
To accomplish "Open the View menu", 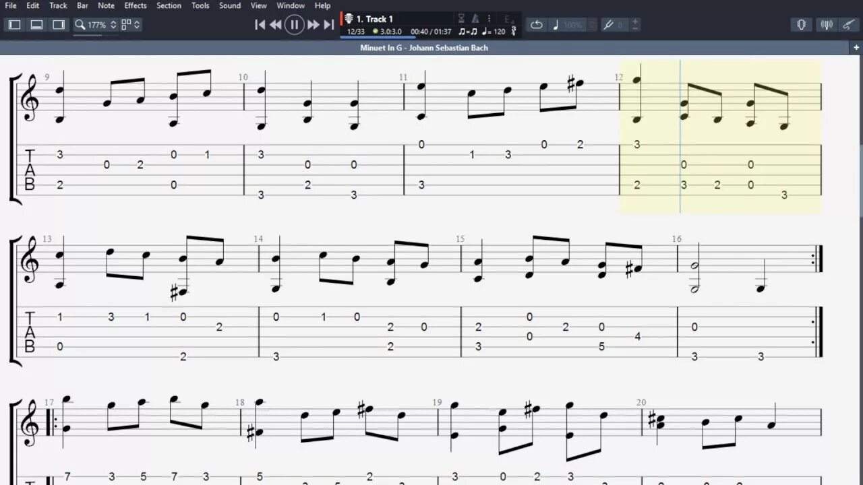I will click(259, 5).
